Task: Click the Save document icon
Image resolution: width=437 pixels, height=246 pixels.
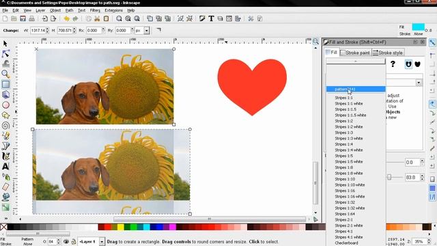Action: [x=23, y=18]
